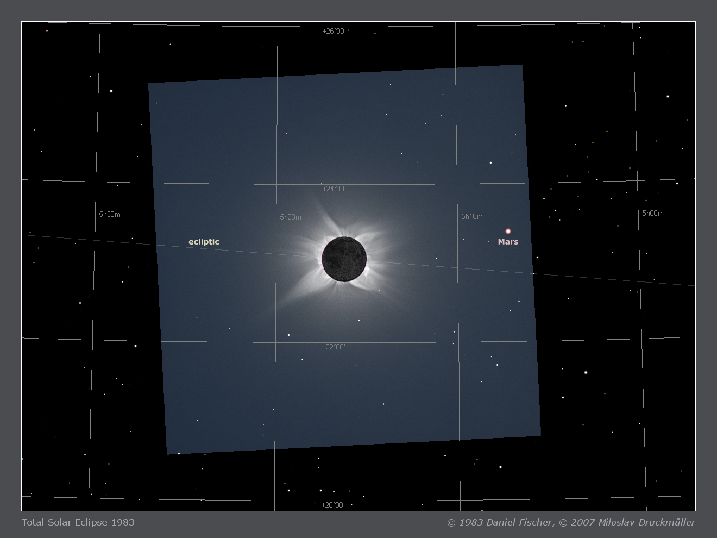The width and height of the screenshot is (717, 538).
Task: Click the 5h10m right ascension label
Action: [x=472, y=217]
